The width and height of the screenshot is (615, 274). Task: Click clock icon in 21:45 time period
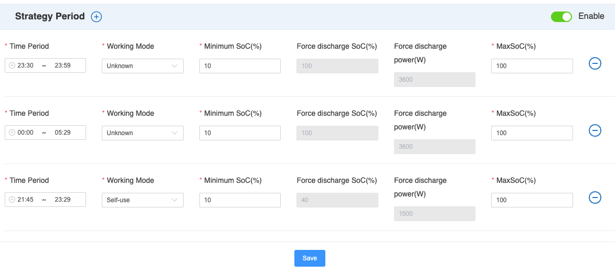point(12,200)
